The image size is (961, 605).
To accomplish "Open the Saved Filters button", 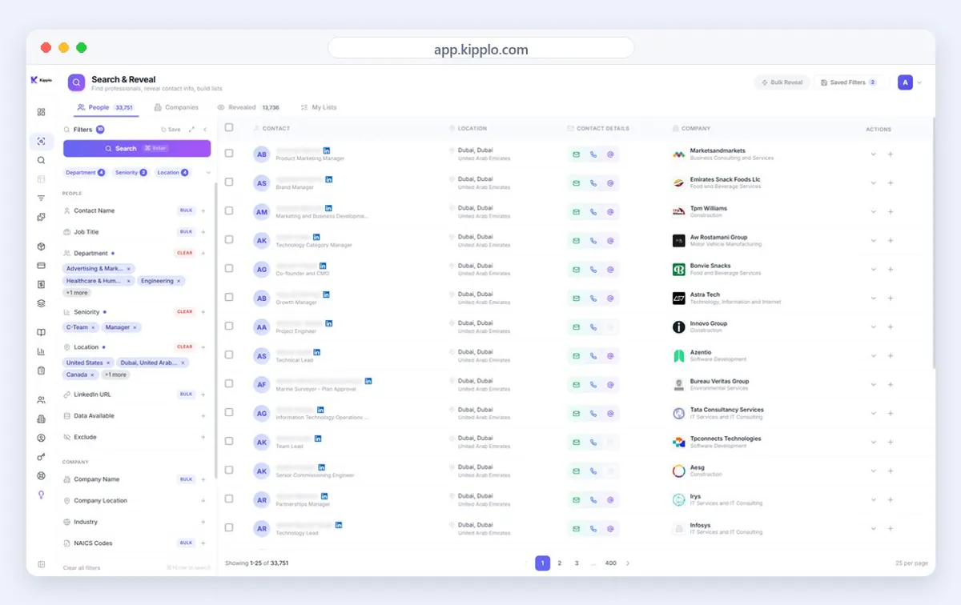I will pyautogui.click(x=849, y=82).
